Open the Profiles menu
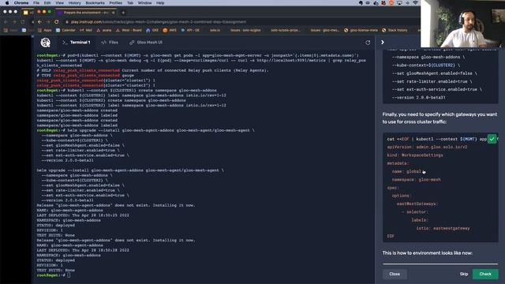 pos(116,3)
